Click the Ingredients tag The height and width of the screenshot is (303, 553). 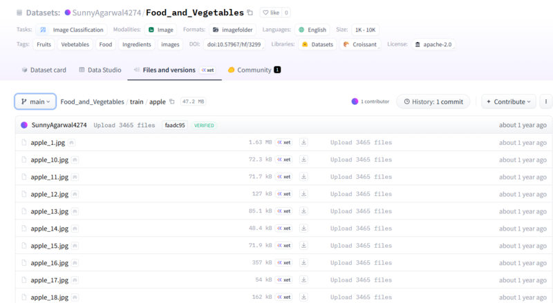[x=136, y=44]
